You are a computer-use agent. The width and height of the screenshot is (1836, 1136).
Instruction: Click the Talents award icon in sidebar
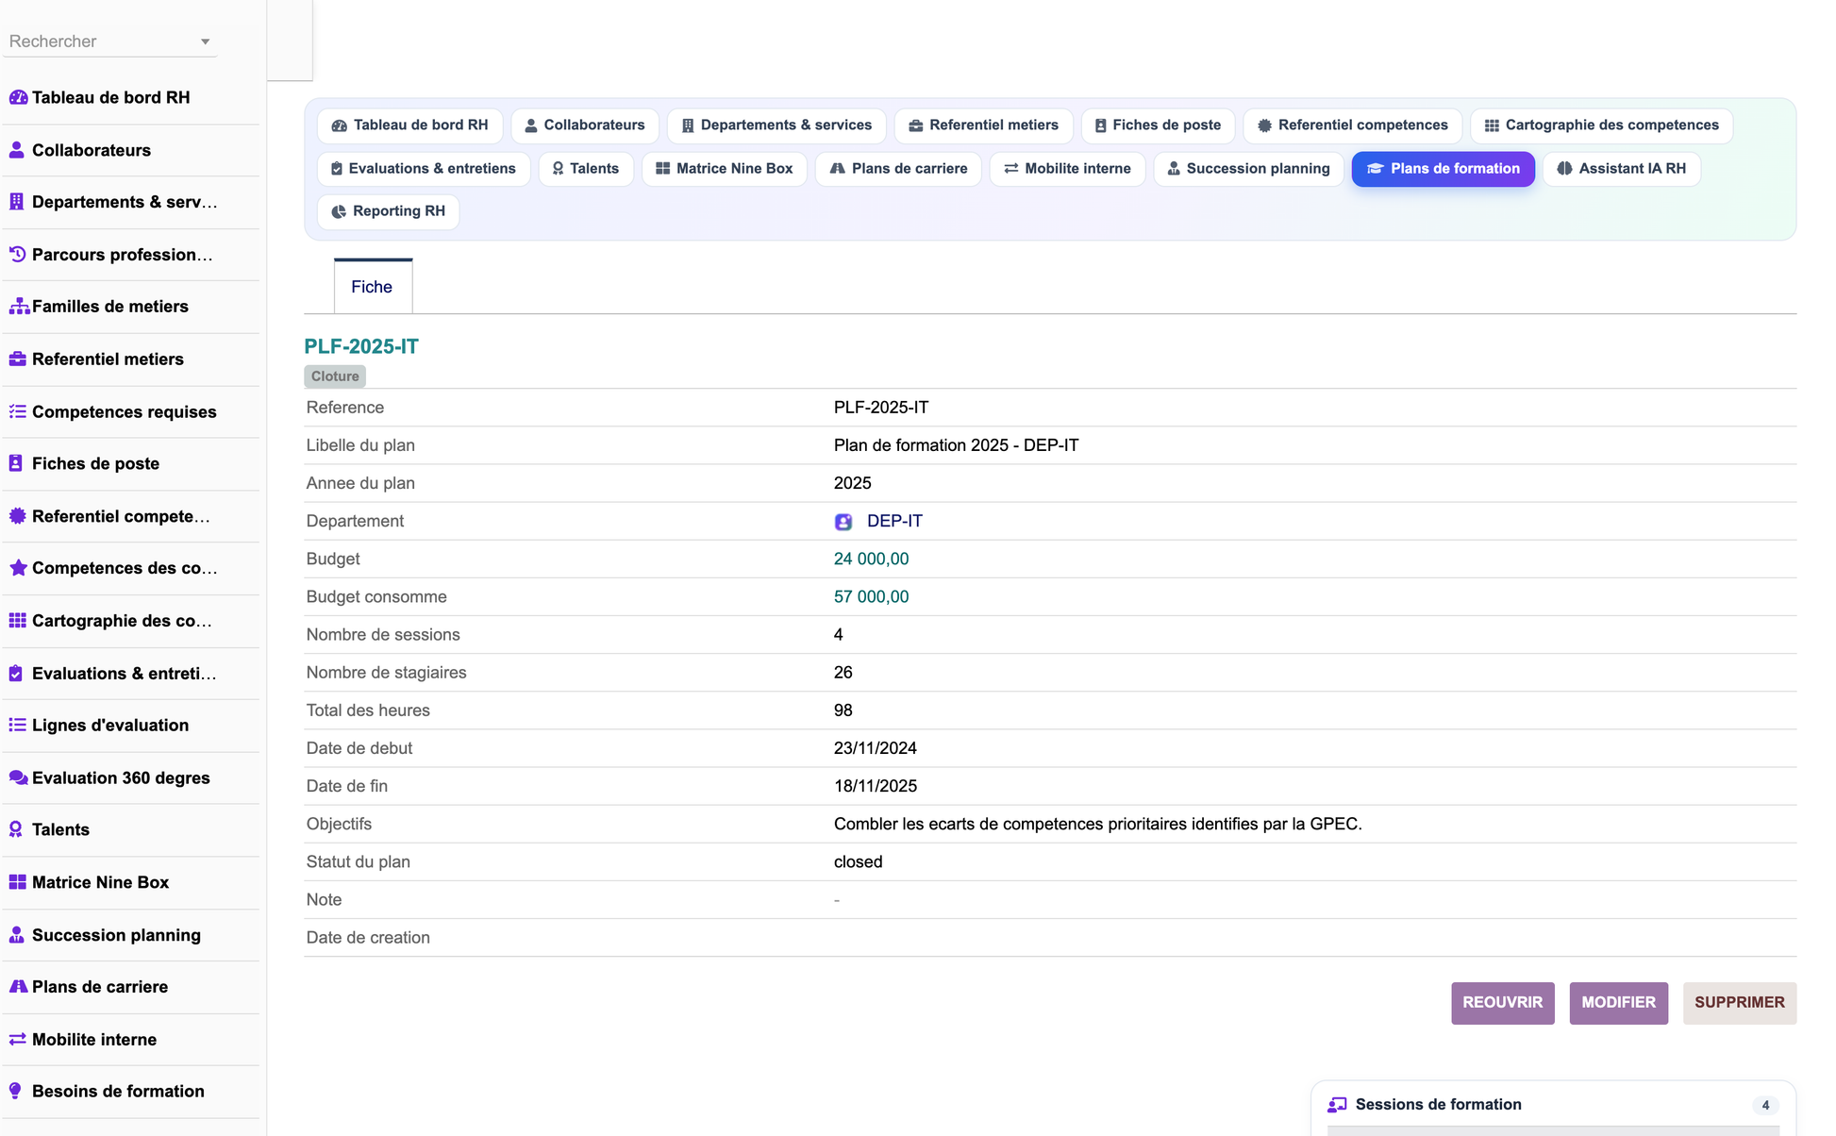(16, 830)
